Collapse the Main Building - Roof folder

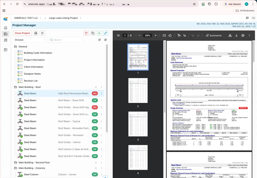(15, 87)
